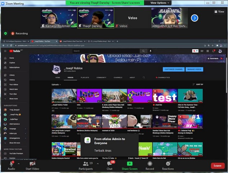This screenshot has width=228, height=173.
Task: Open the Reactions menu
Action: click(168, 164)
